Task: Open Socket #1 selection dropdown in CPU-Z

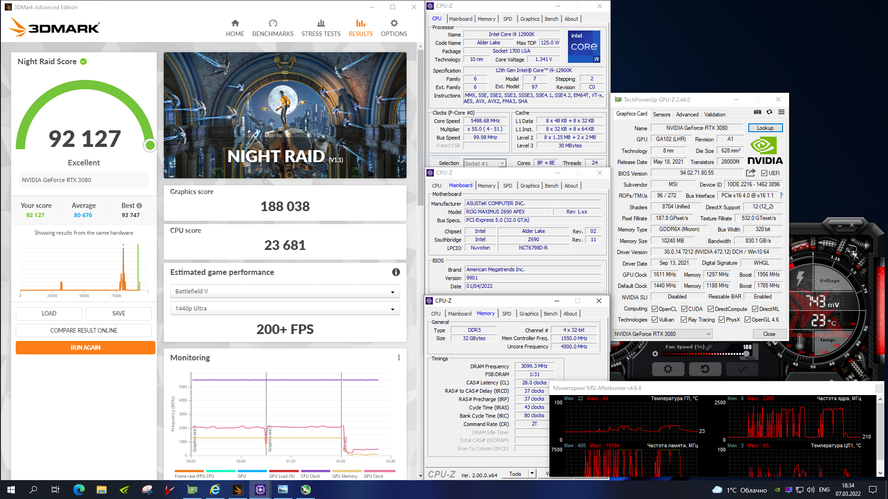Action: 485,163
